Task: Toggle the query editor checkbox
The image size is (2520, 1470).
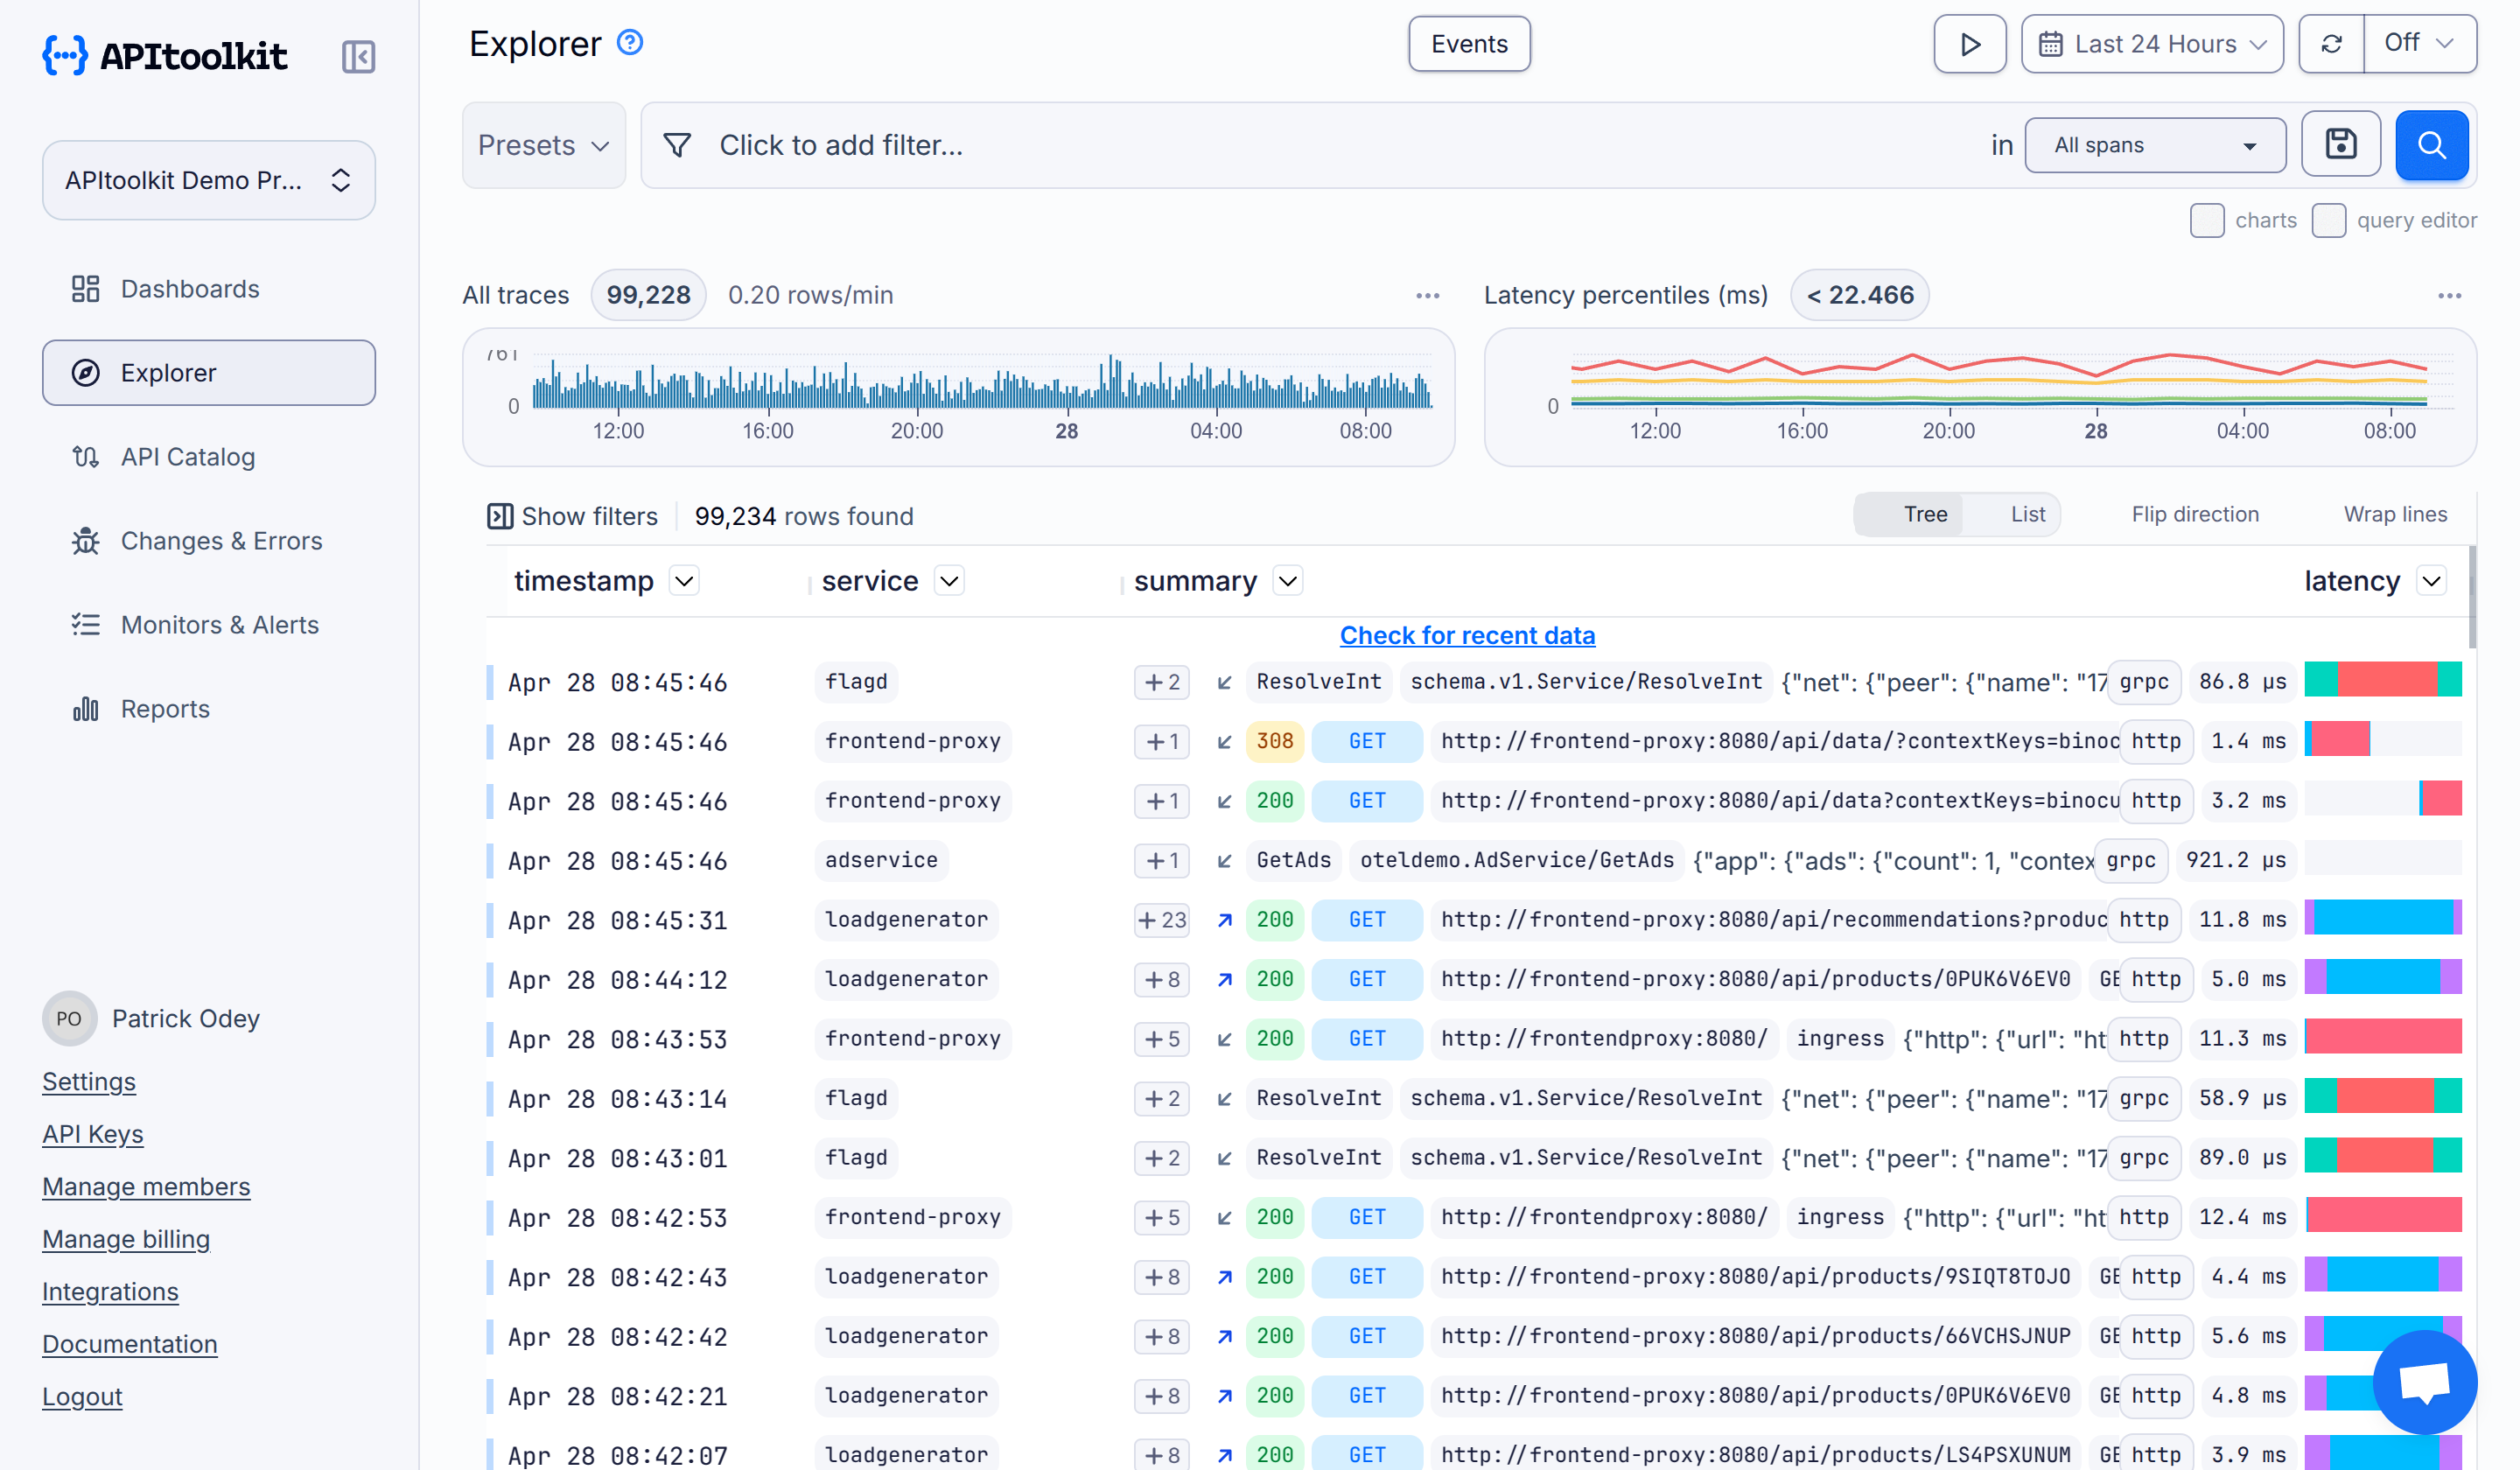Action: click(2329, 220)
